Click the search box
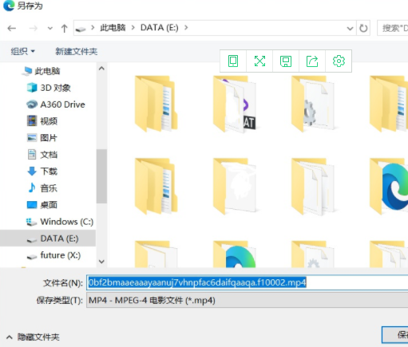Viewport: 408px width, 347px height. pyautogui.click(x=393, y=28)
